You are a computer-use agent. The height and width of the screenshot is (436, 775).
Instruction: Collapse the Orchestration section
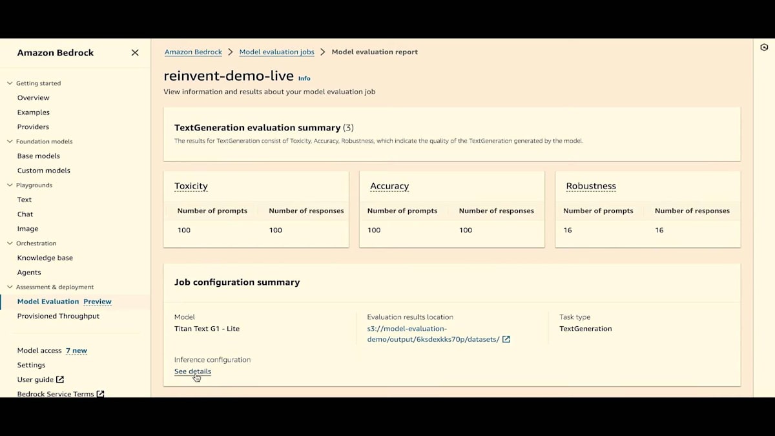(x=10, y=244)
